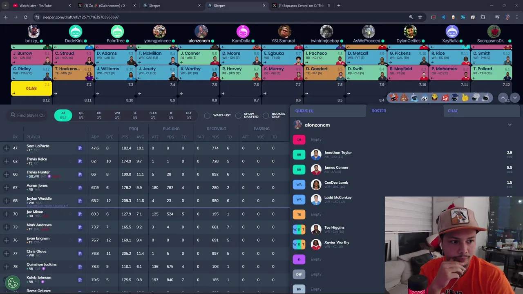Image resolution: width=523 pixels, height=294 pixels.
Task: Click Quinshon Judkins player name
Action: pyautogui.click(x=42, y=265)
